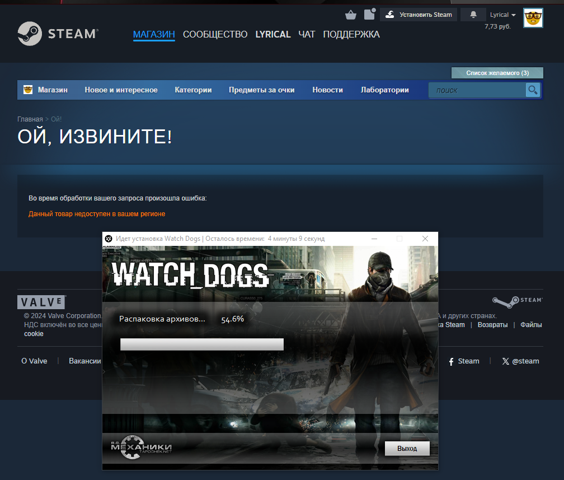Click the Выход button in the installer
Viewport: 564px width, 480px height.
[407, 449]
